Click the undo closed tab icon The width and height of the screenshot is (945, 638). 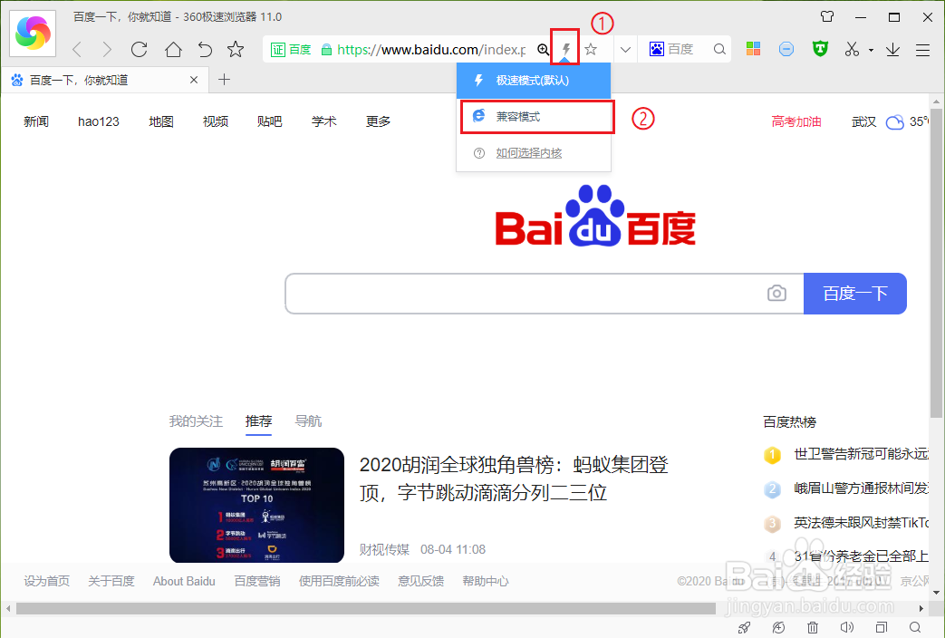(x=205, y=49)
